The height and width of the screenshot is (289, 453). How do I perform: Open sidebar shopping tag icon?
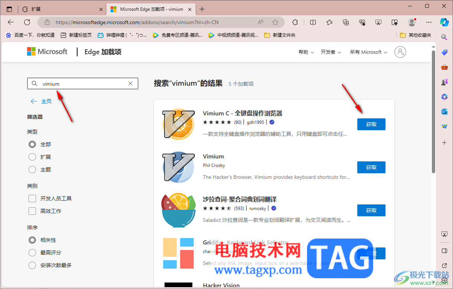(x=444, y=52)
